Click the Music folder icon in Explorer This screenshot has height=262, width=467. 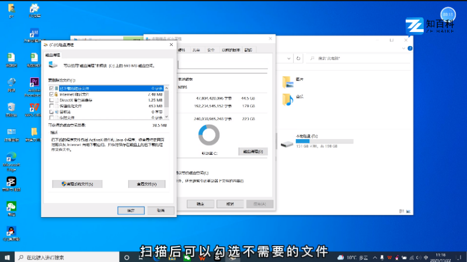(x=287, y=99)
